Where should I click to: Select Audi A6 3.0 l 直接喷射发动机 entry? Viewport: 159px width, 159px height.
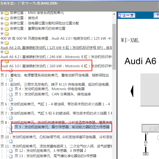56,66
